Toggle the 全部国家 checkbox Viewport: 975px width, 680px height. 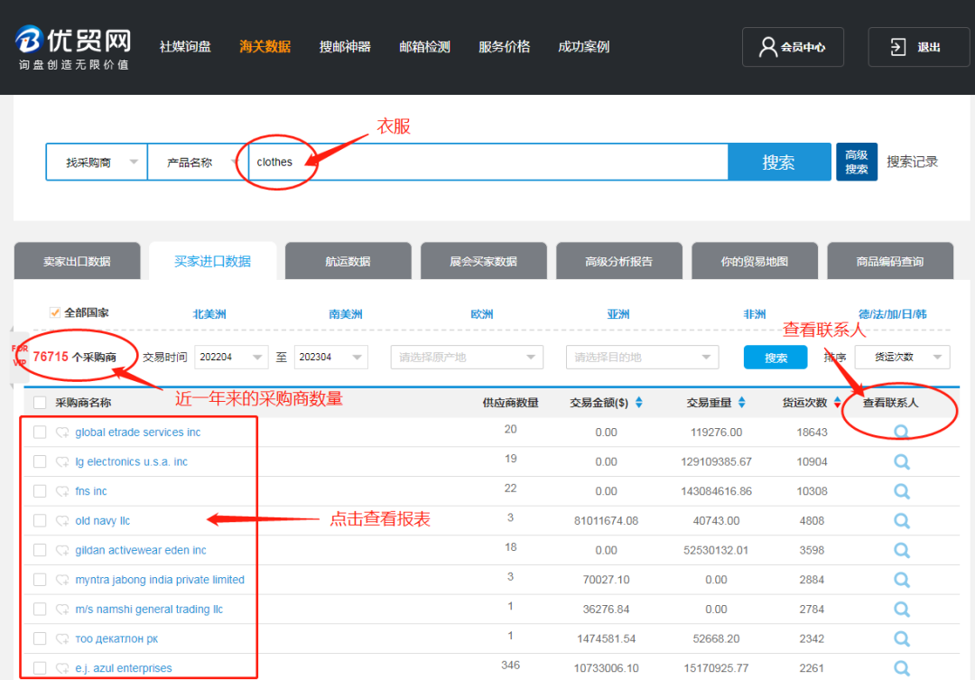55,312
